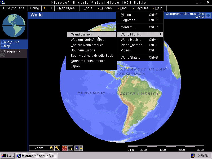Click the Caribbean Sea label
This screenshot has width=212, height=159.
(x=131, y=74)
